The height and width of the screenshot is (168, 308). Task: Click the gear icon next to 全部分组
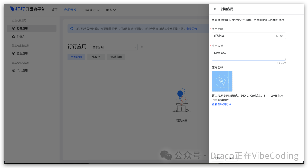[x=142, y=47]
